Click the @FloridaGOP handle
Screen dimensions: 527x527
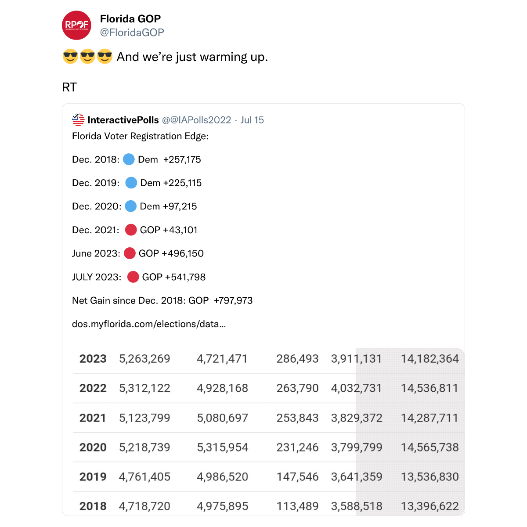pos(132,32)
